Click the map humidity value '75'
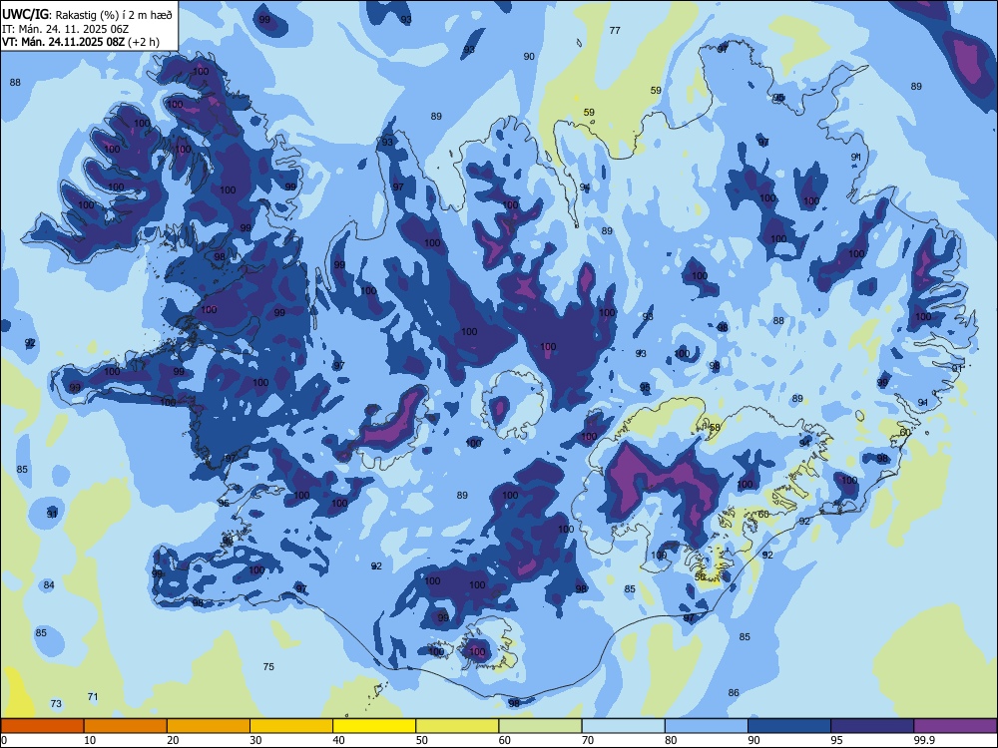 point(268,666)
